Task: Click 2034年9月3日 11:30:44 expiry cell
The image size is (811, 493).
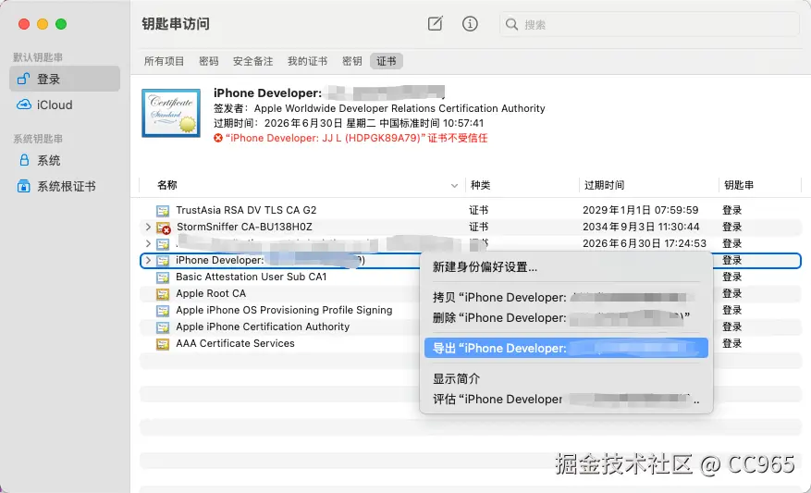Action: click(x=641, y=227)
